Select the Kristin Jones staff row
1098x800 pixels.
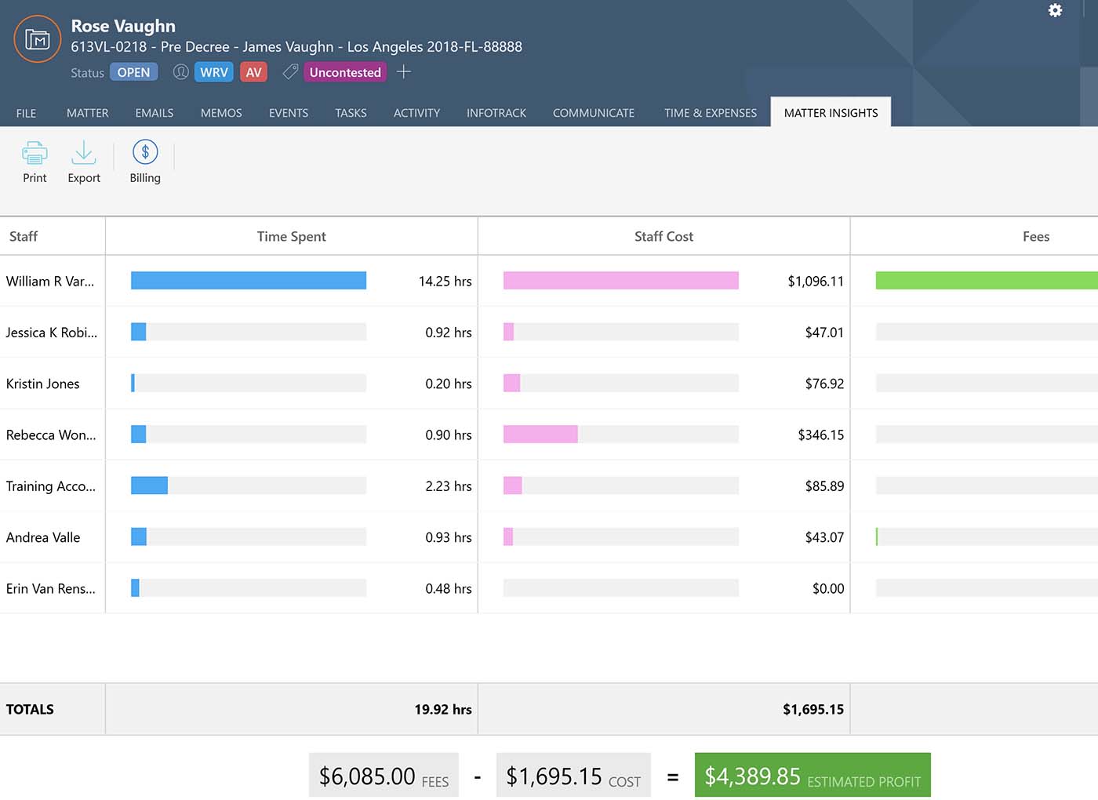click(x=43, y=384)
